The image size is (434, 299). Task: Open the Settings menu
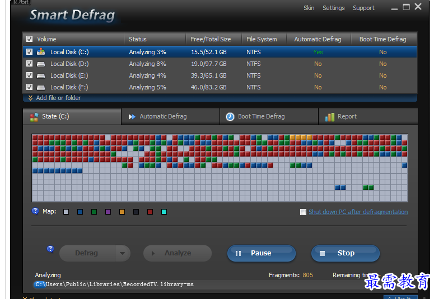(334, 8)
